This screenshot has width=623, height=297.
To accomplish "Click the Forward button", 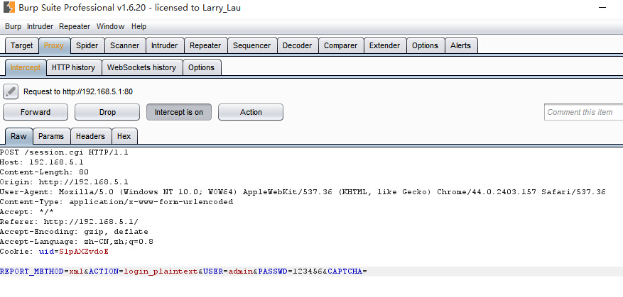I will point(36,112).
